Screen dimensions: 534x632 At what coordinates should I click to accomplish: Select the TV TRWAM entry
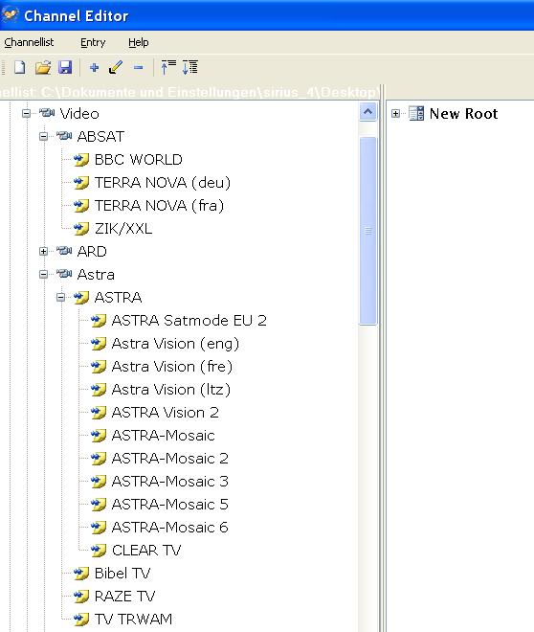(133, 620)
